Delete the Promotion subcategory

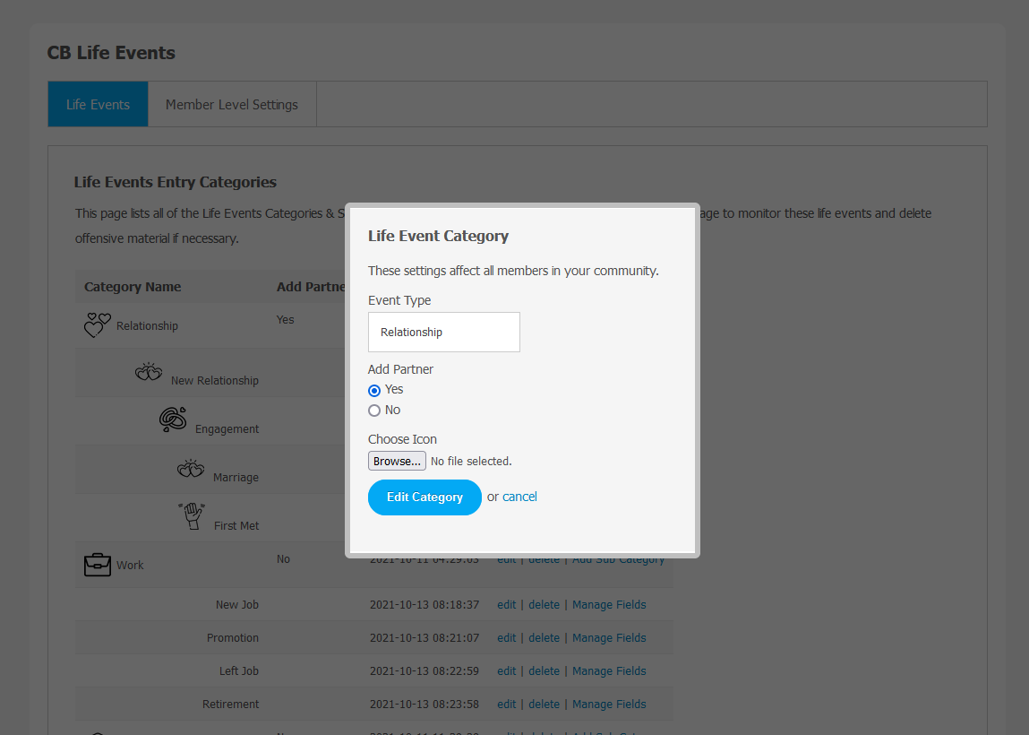(x=544, y=638)
